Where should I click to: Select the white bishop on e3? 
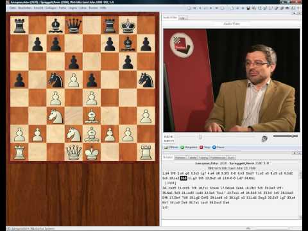pos(92,116)
